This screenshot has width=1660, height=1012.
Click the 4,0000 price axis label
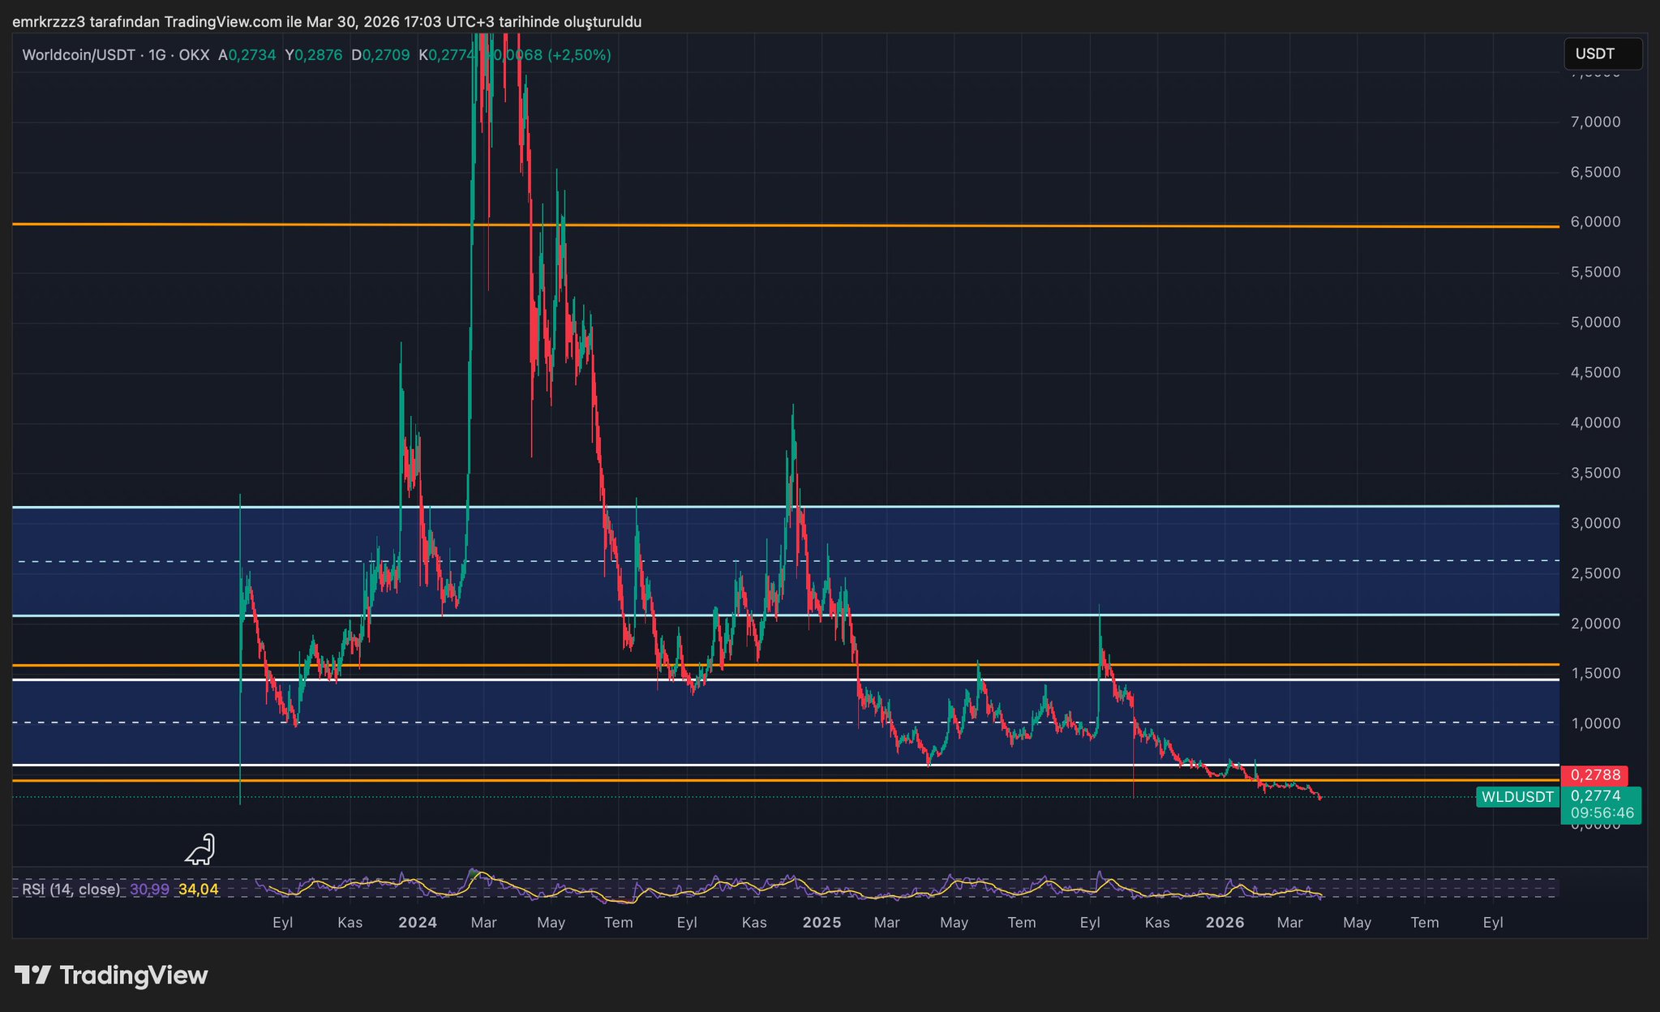pos(1595,423)
